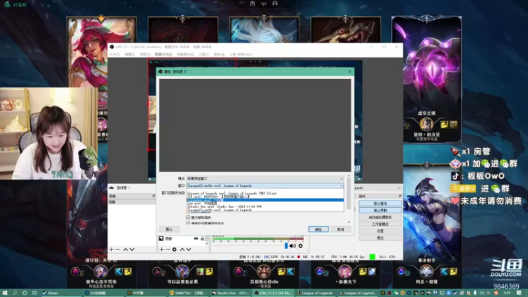
Task: Open source properties gear icon
Action: [x=174, y=249]
